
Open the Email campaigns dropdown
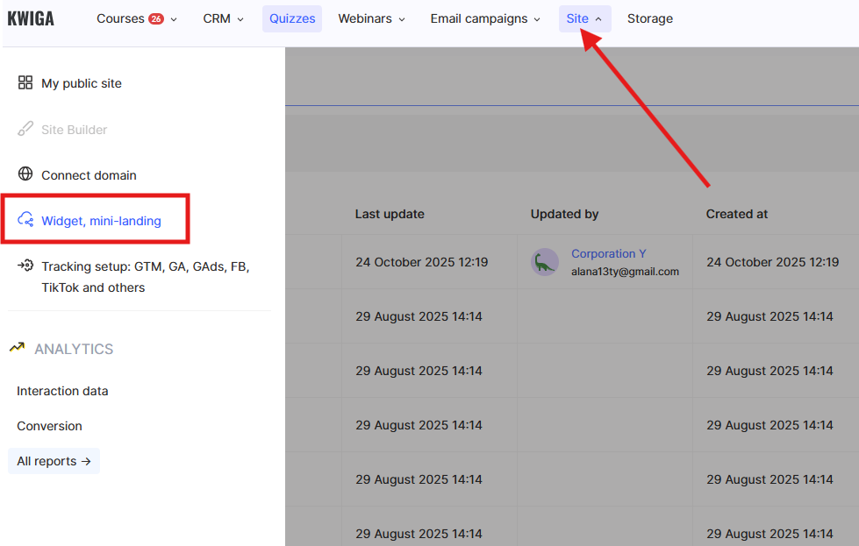(x=485, y=18)
